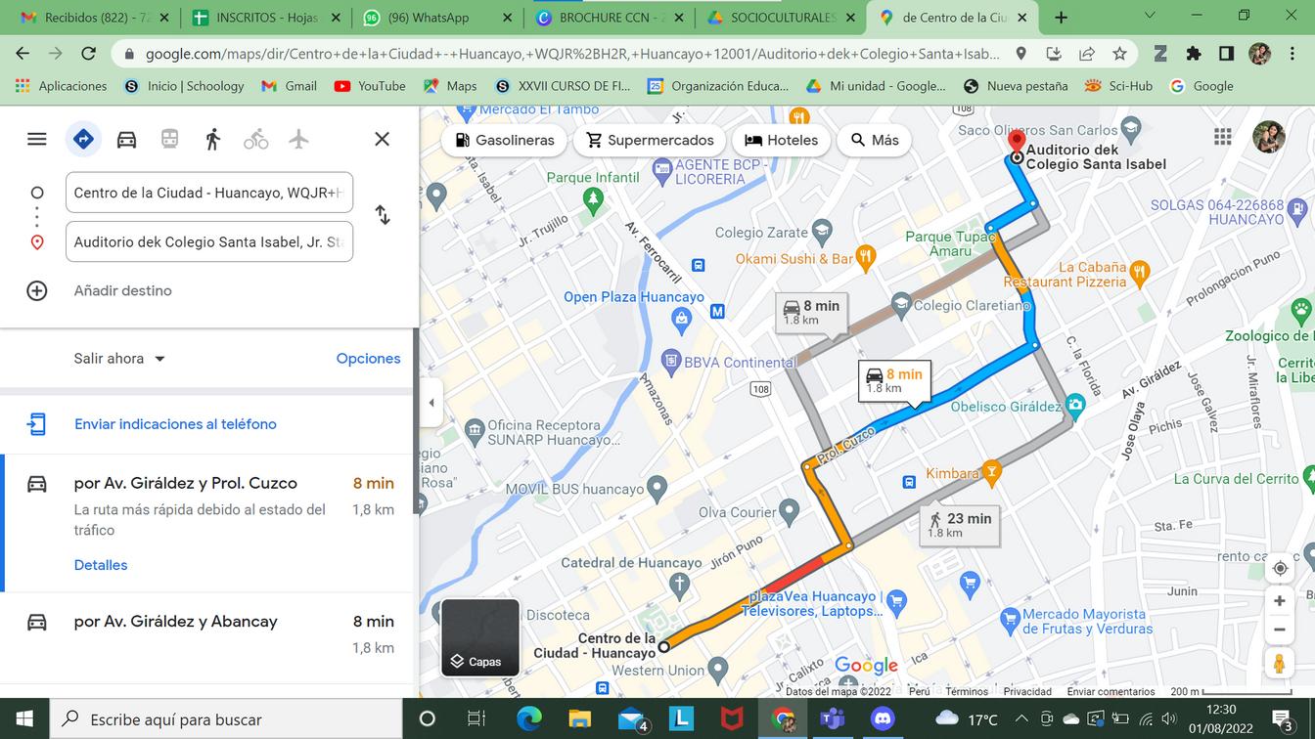Screen dimensions: 1315x739
Task: Open Discord from the taskbar
Action: pos(883,719)
